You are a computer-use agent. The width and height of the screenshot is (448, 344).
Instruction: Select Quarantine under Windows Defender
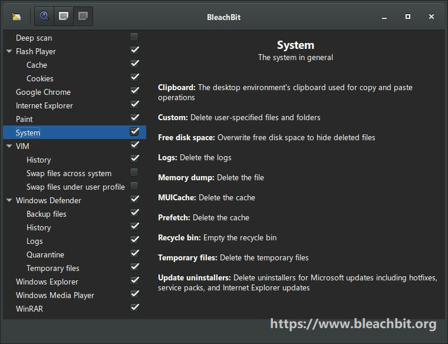click(45, 254)
